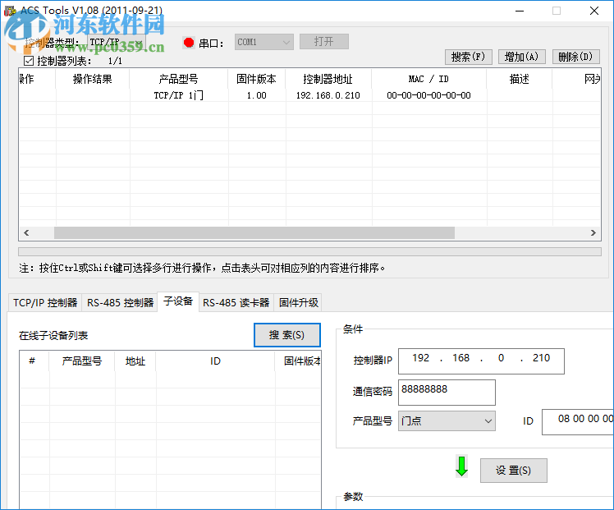The height and width of the screenshot is (510, 614).
Task: Click the 打开 serial port button
Action: [x=324, y=42]
